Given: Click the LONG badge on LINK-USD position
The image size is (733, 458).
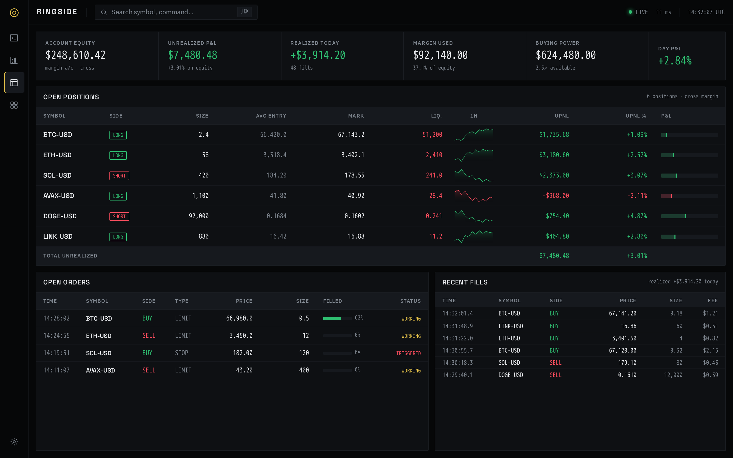Looking at the screenshot, I should (118, 237).
